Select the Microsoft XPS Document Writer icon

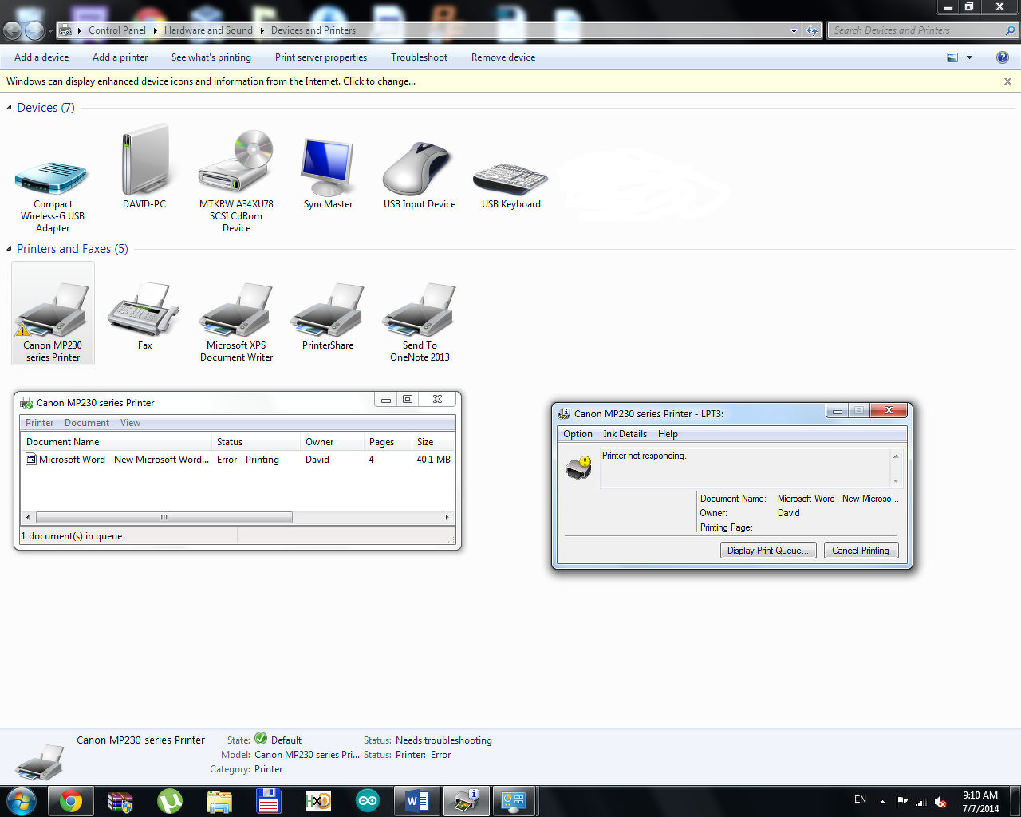click(x=236, y=322)
